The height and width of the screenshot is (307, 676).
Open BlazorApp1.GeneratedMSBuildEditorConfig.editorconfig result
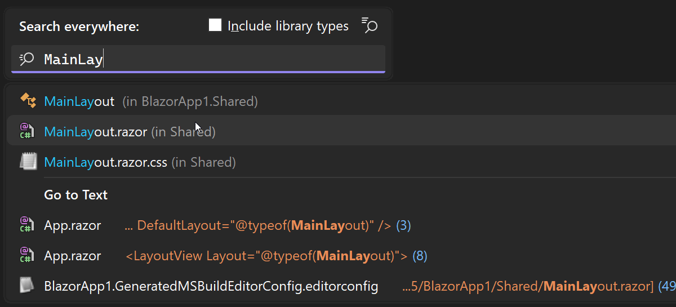click(211, 286)
